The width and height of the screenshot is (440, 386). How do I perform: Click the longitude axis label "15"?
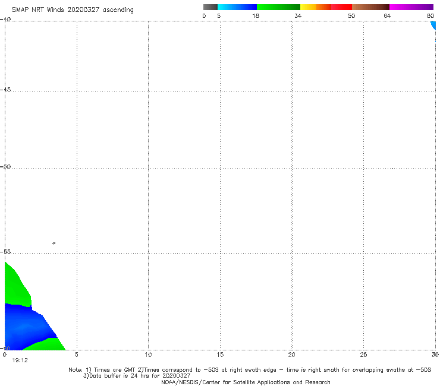click(x=220, y=355)
